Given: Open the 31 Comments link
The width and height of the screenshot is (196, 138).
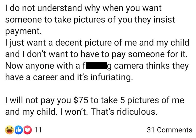Looking at the screenshot, I should coord(169,130).
